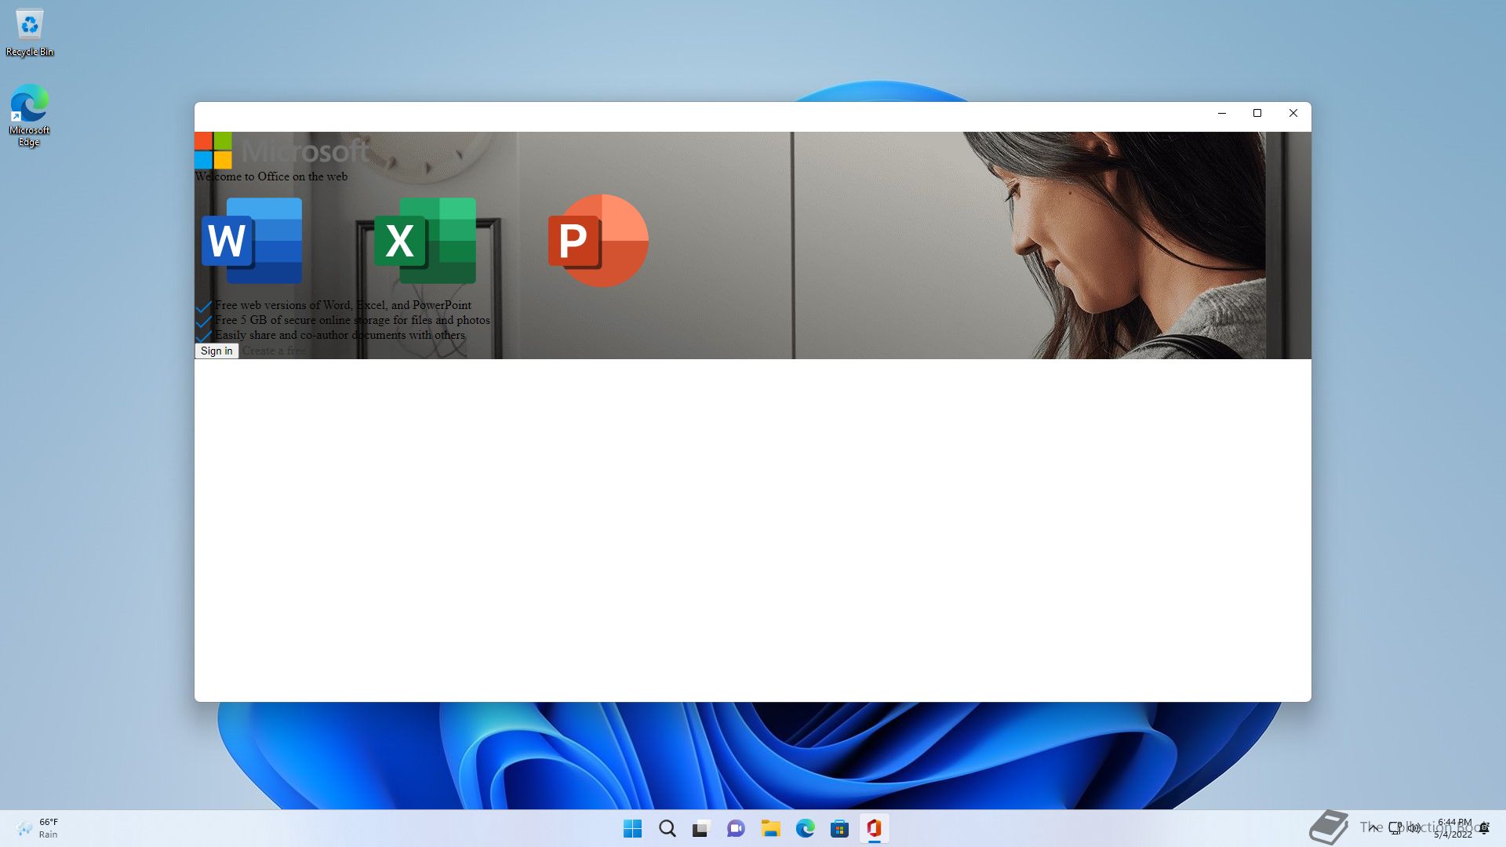Click 'Free 5 GB of secure online storage' line
The height and width of the screenshot is (847, 1506).
coord(352,320)
